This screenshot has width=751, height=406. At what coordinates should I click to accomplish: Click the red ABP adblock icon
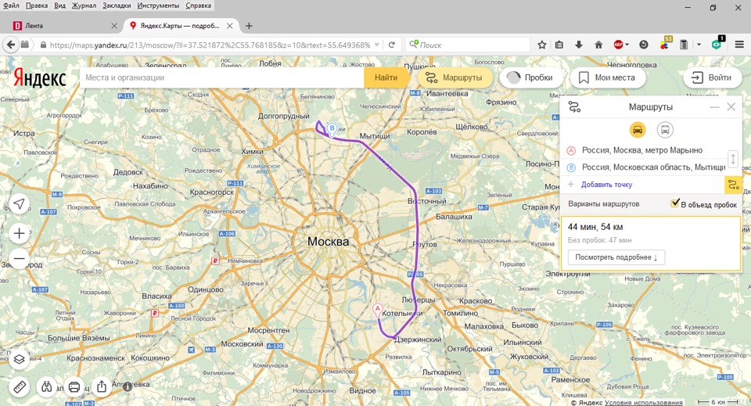[x=618, y=45]
